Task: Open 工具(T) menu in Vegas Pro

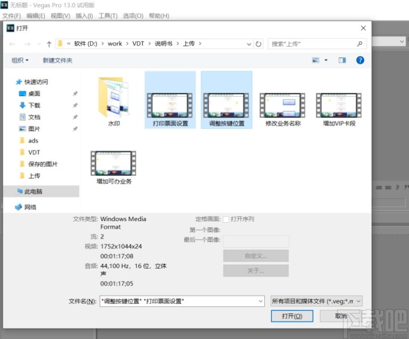Action: point(108,16)
